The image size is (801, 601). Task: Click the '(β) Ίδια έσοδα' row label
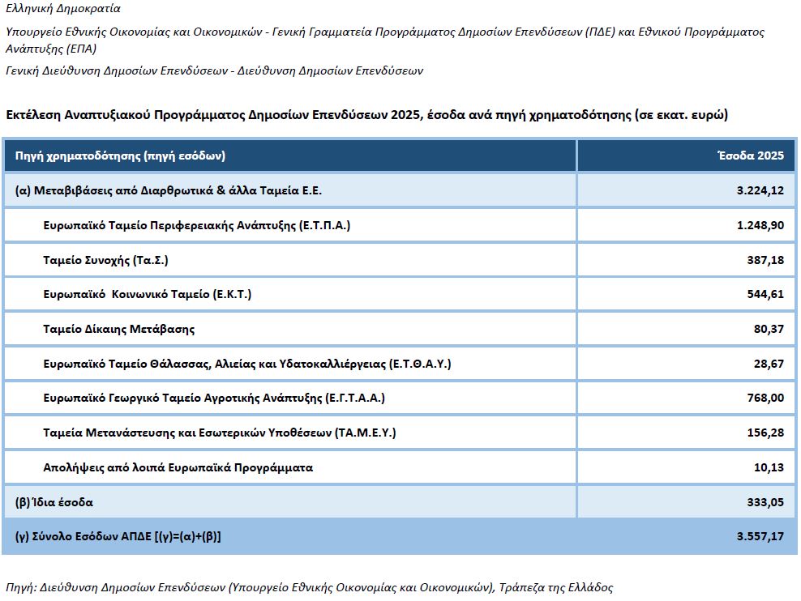(x=54, y=502)
